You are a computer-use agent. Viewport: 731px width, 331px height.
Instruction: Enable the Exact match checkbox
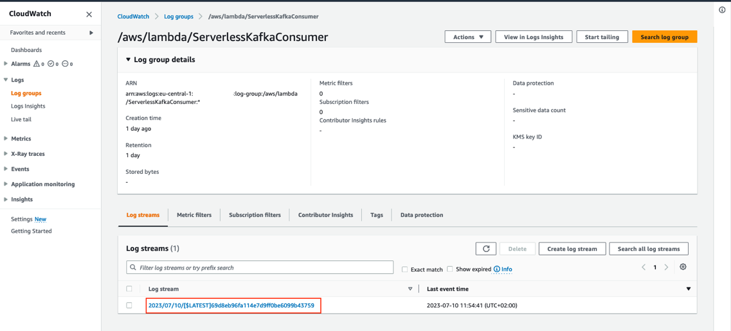[404, 269]
